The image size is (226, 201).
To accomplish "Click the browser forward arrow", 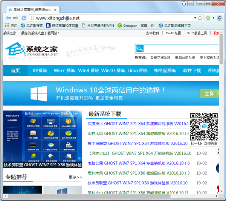I will point(15,18).
